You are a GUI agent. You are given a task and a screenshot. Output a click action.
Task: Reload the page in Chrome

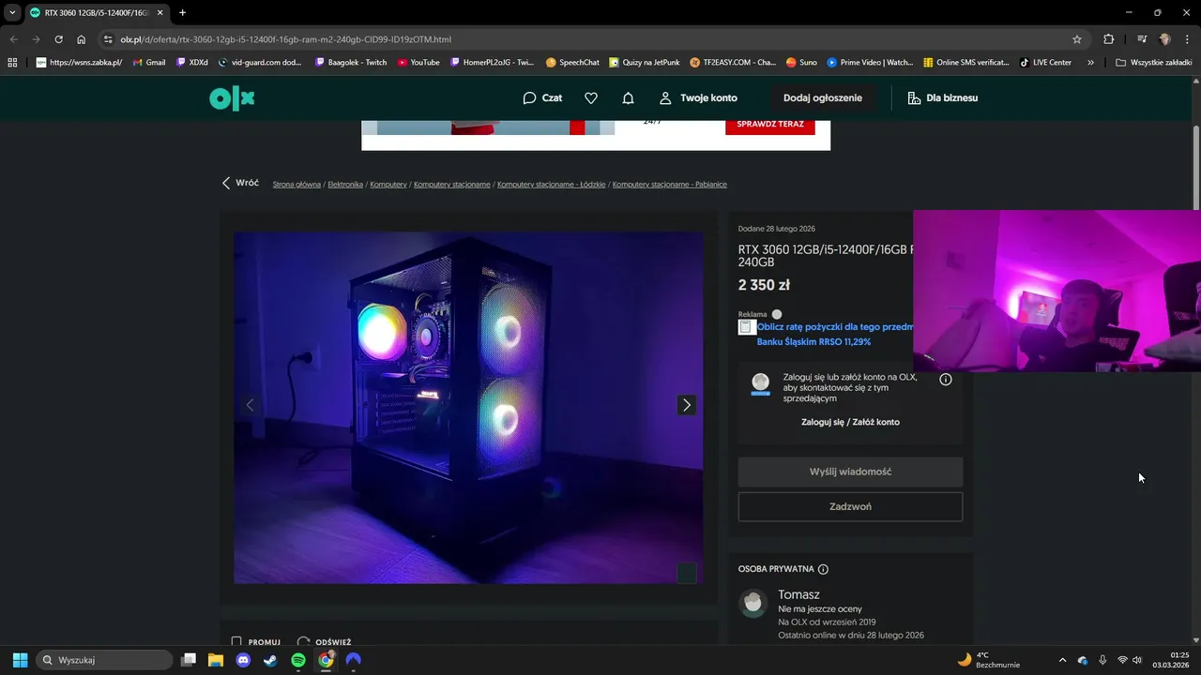58,39
